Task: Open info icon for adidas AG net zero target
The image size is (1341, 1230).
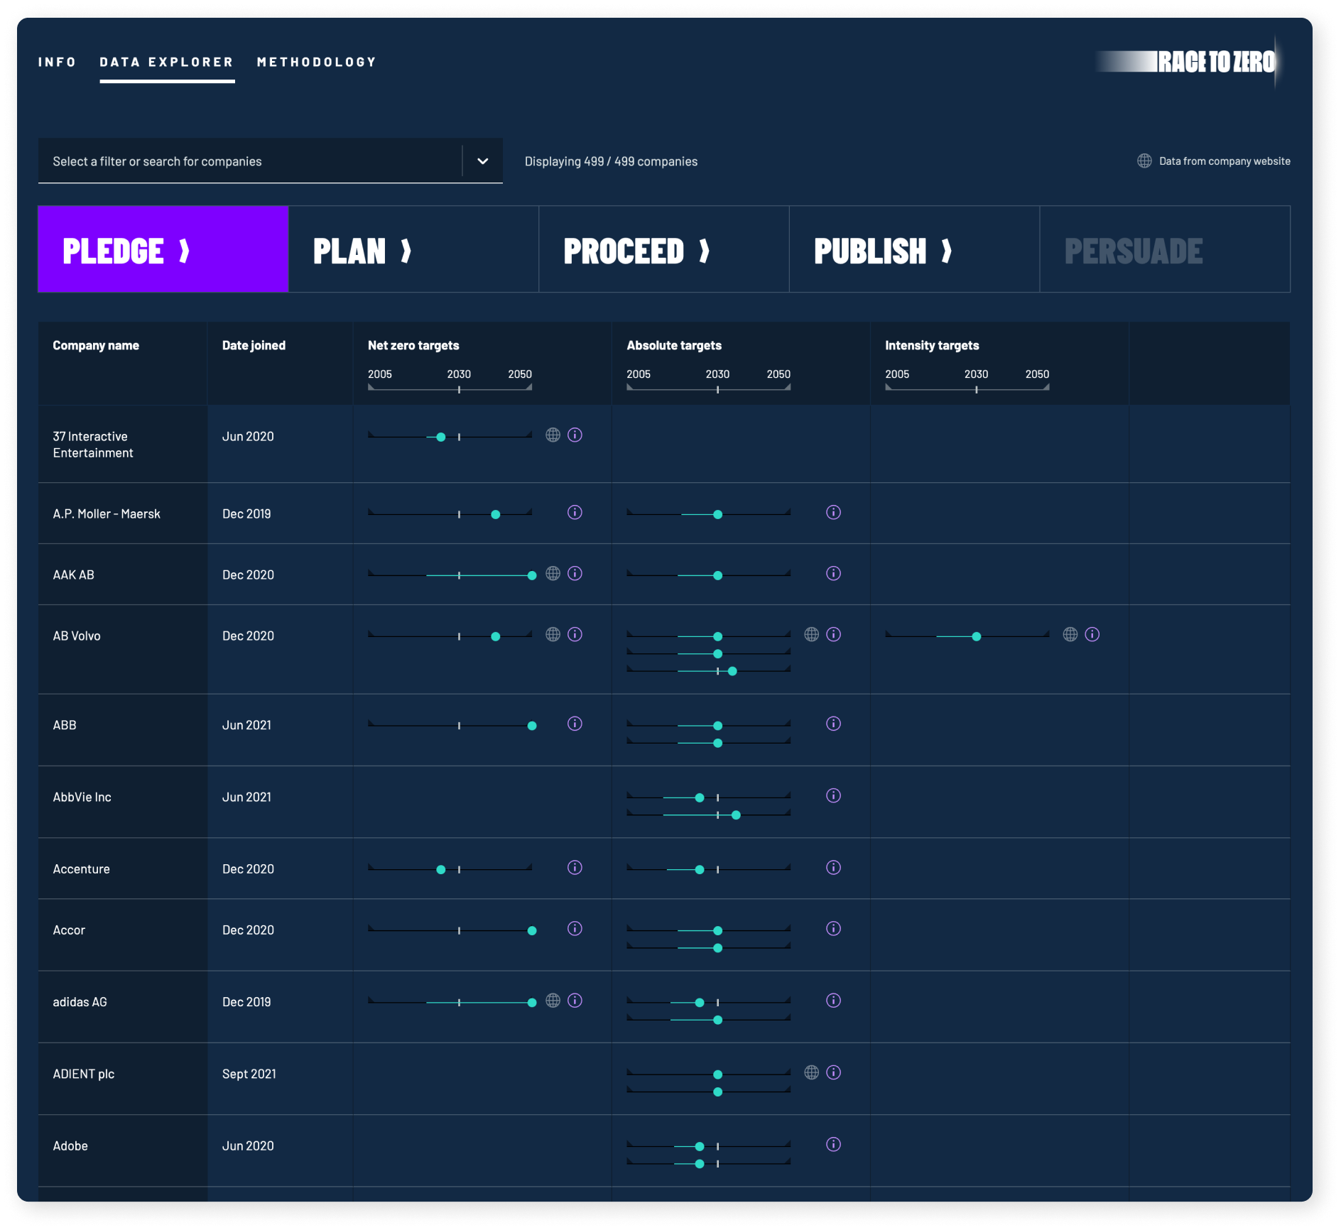Action: (575, 1001)
